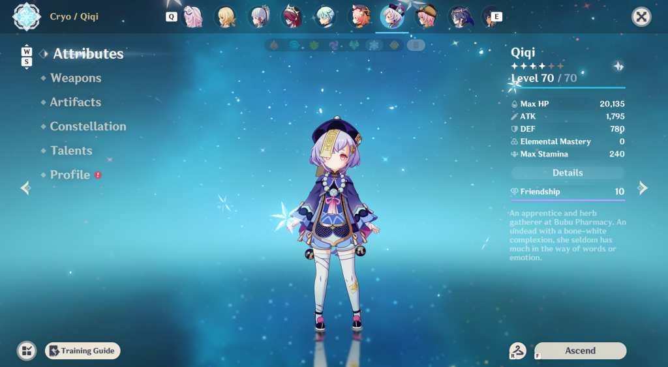668x367 pixels.
Task: Toggle the Dendro element filter
Action: [314, 45]
